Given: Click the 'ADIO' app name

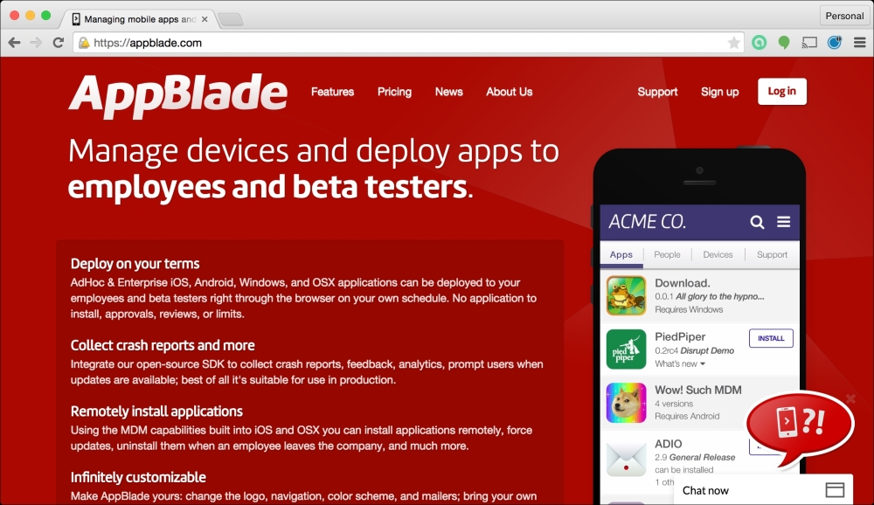Looking at the screenshot, I should pos(669,444).
